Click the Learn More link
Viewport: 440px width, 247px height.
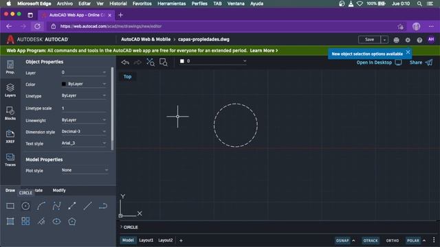point(264,51)
